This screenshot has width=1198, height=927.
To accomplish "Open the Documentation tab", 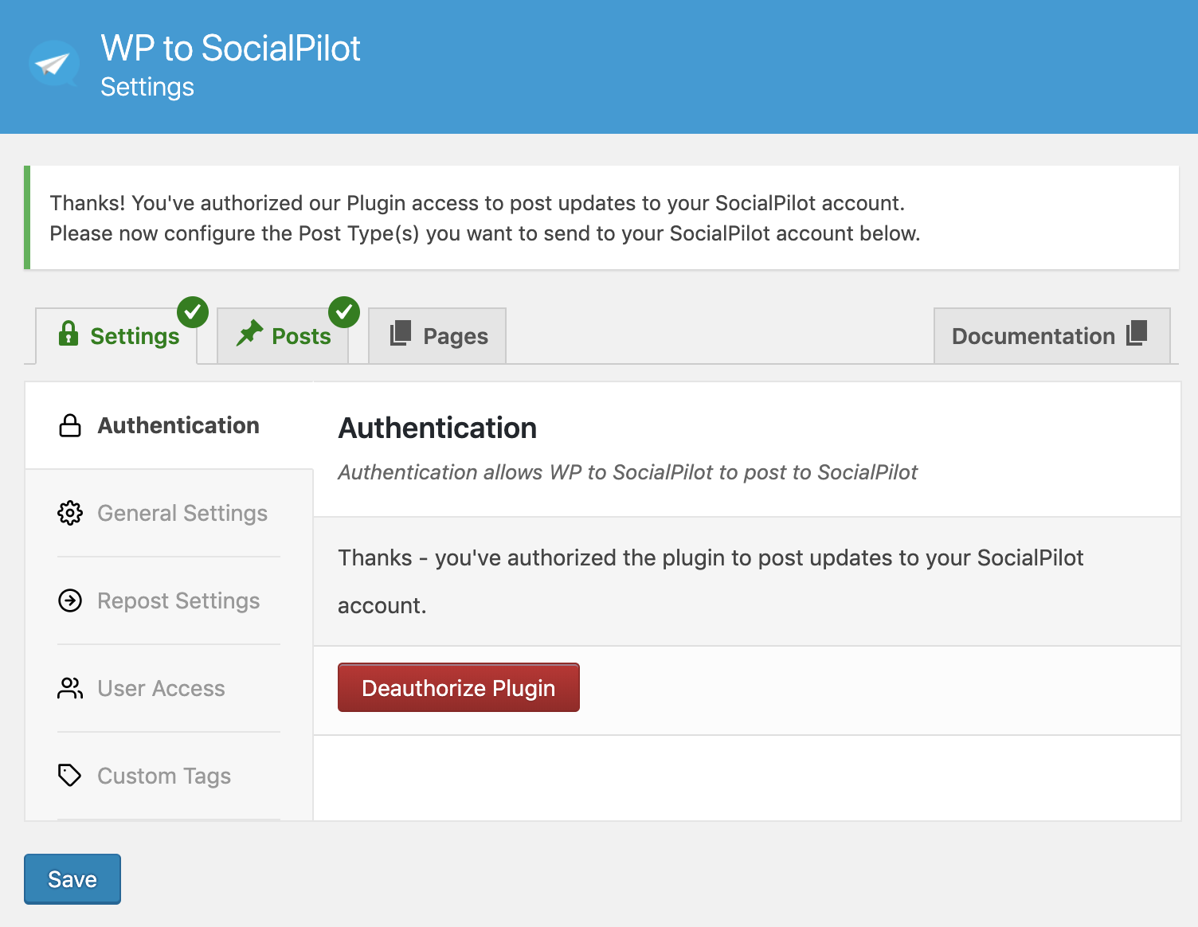I will (x=1051, y=336).
